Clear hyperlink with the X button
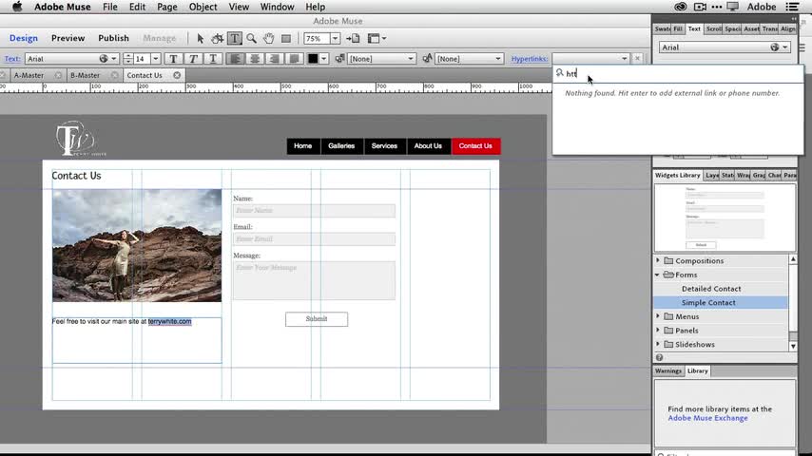The width and height of the screenshot is (812, 456). (x=637, y=59)
